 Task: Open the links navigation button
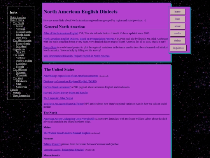pyautogui.click(x=177, y=19)
